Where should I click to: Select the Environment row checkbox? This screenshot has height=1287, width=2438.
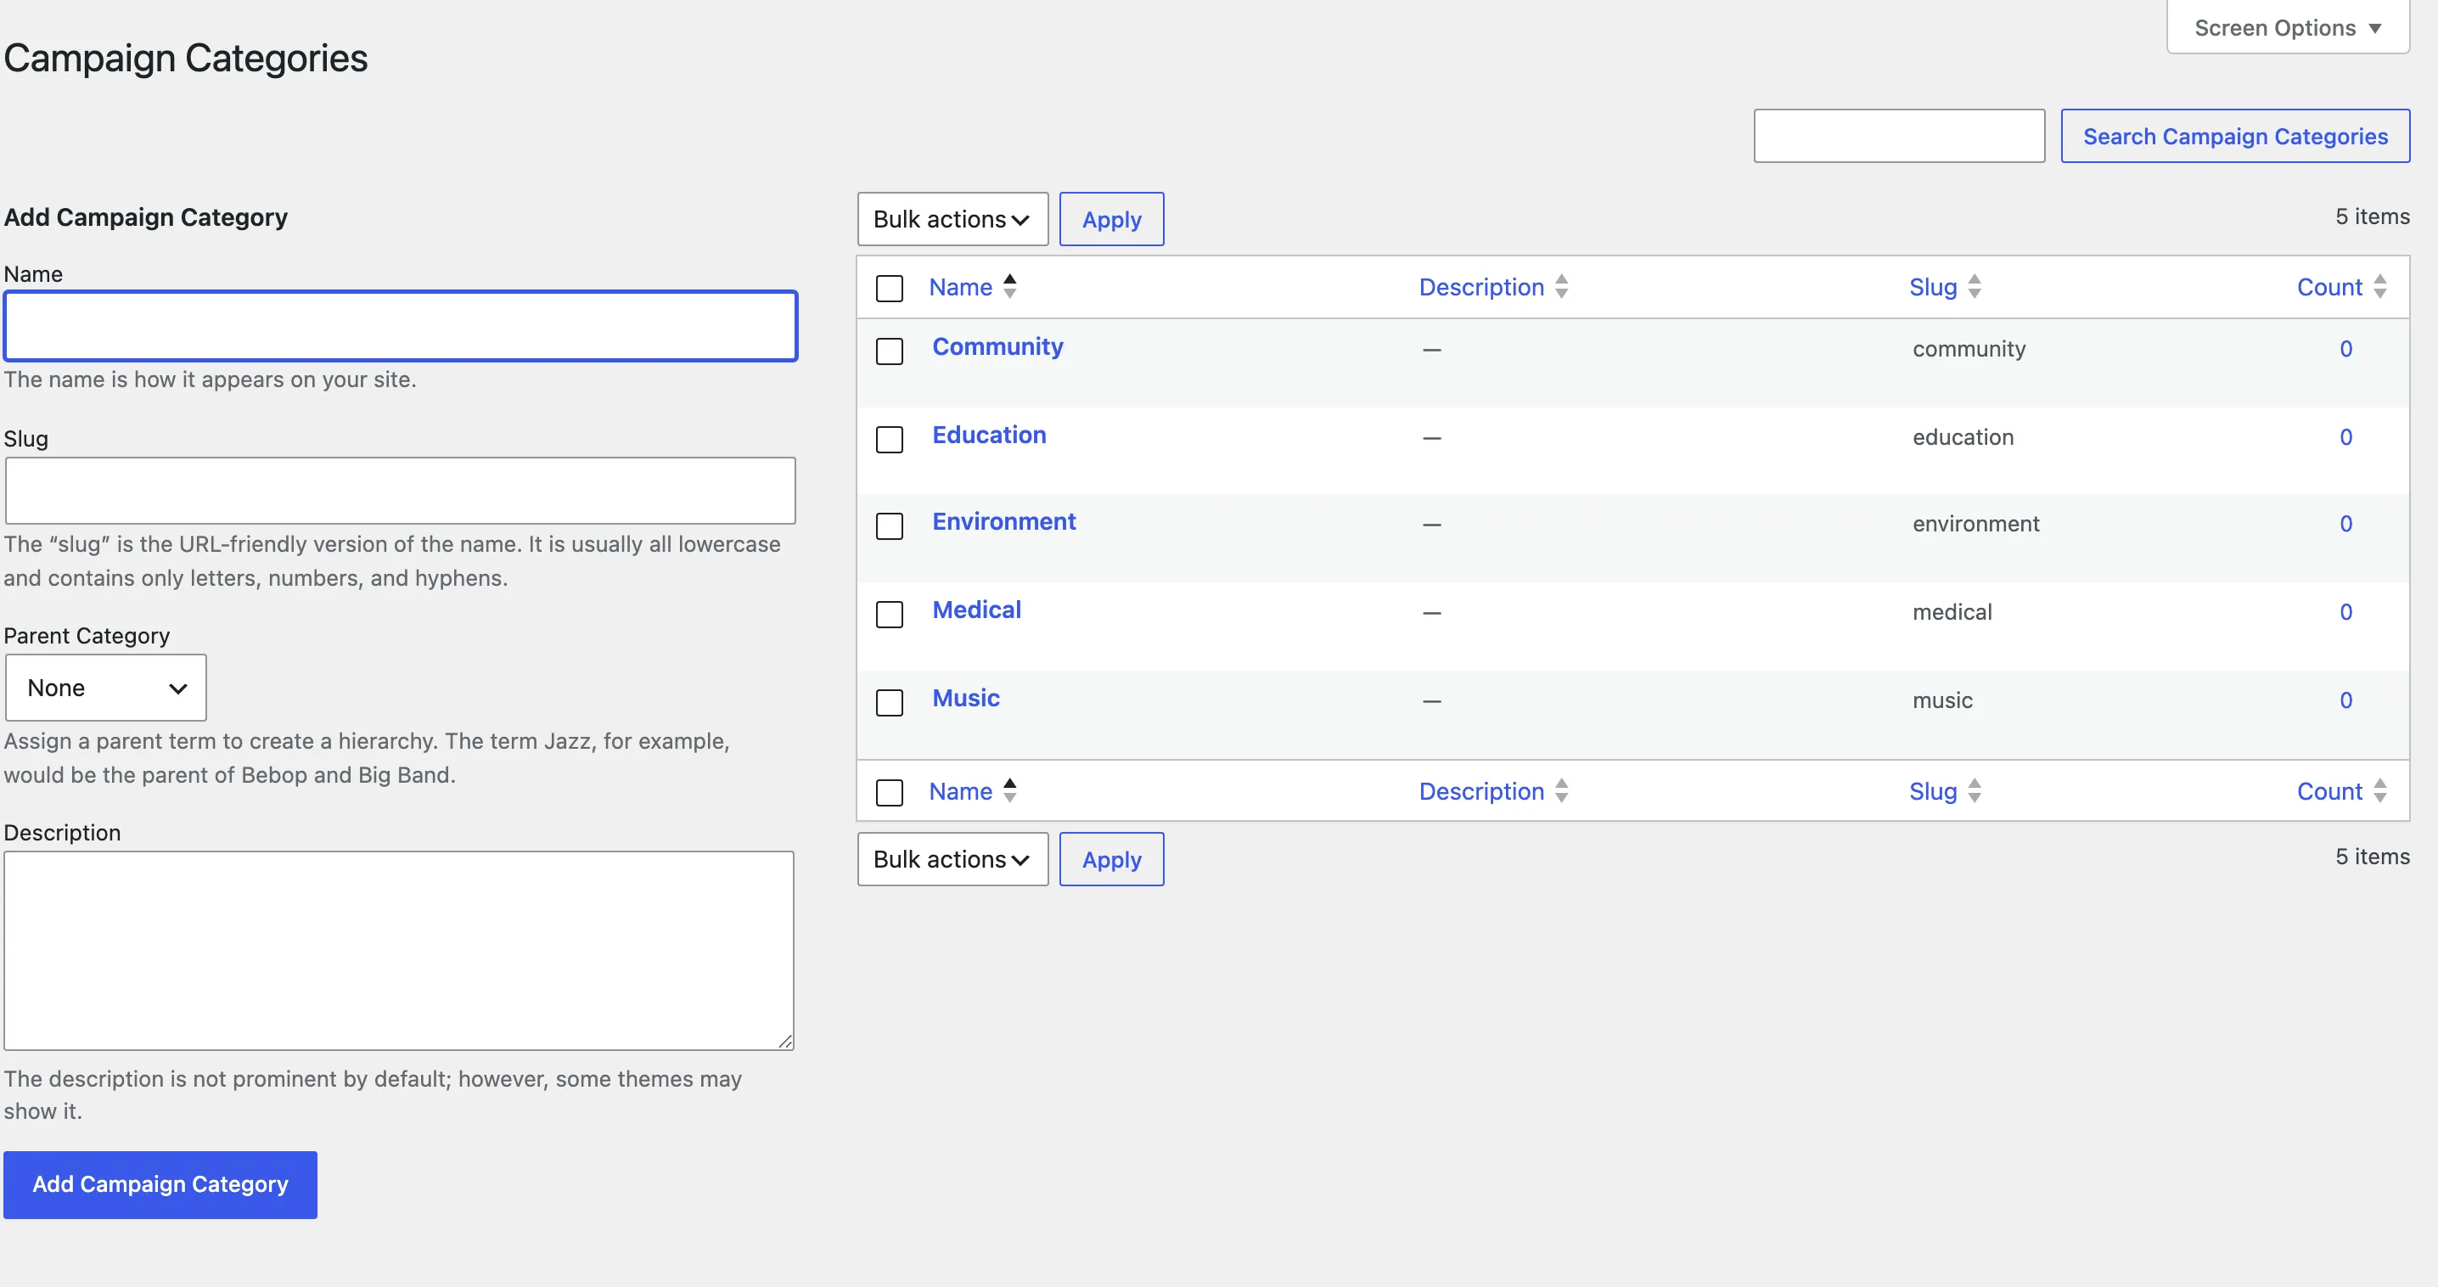pyautogui.click(x=890, y=526)
